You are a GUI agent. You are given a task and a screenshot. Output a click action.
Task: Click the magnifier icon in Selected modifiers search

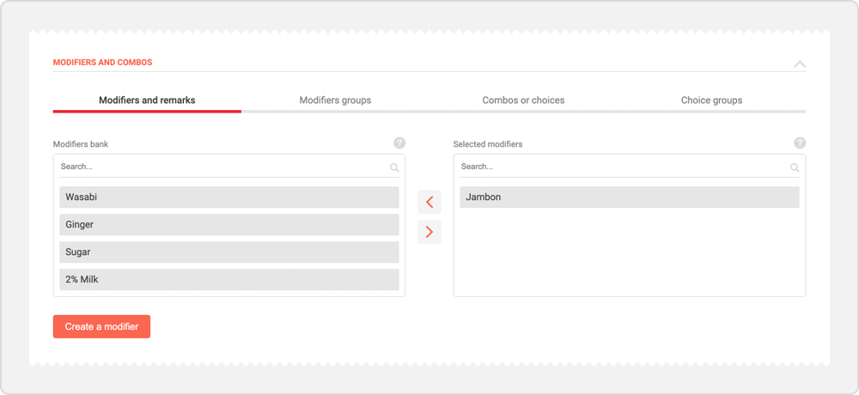[x=795, y=167]
